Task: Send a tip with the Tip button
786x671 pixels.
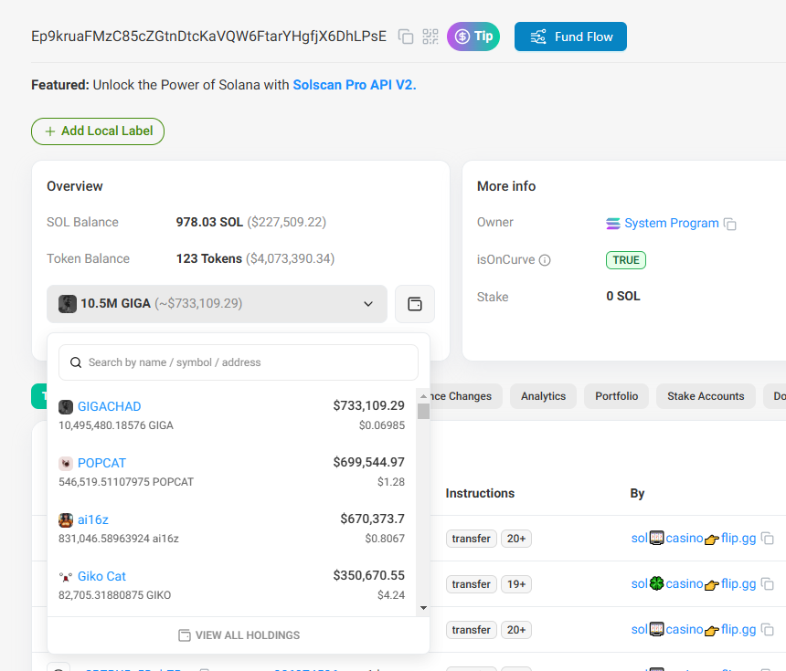Action: click(473, 37)
